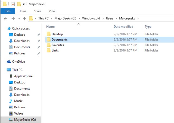Open pinned Downloads under Quick access
Viewport: 174px width, 123px height.
pyautogui.click(x=22, y=41)
